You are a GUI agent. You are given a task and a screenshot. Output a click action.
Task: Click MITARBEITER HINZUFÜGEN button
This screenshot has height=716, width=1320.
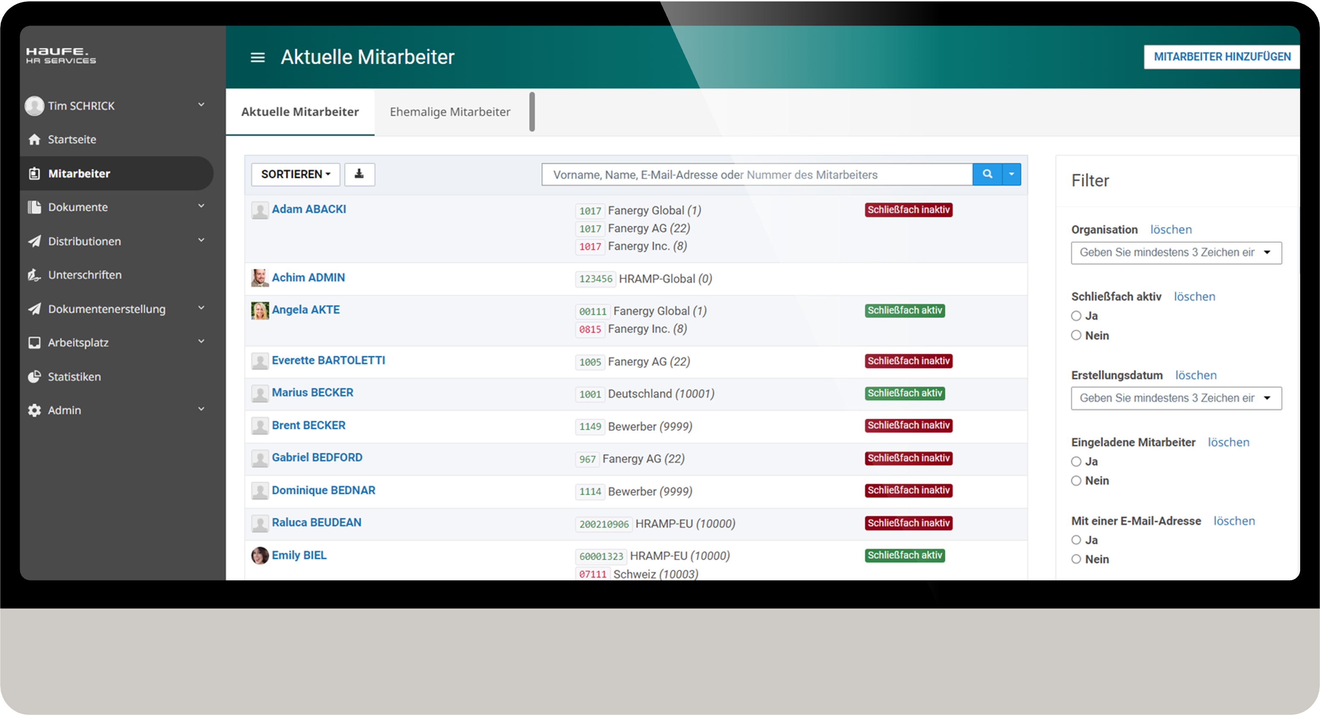1222,57
